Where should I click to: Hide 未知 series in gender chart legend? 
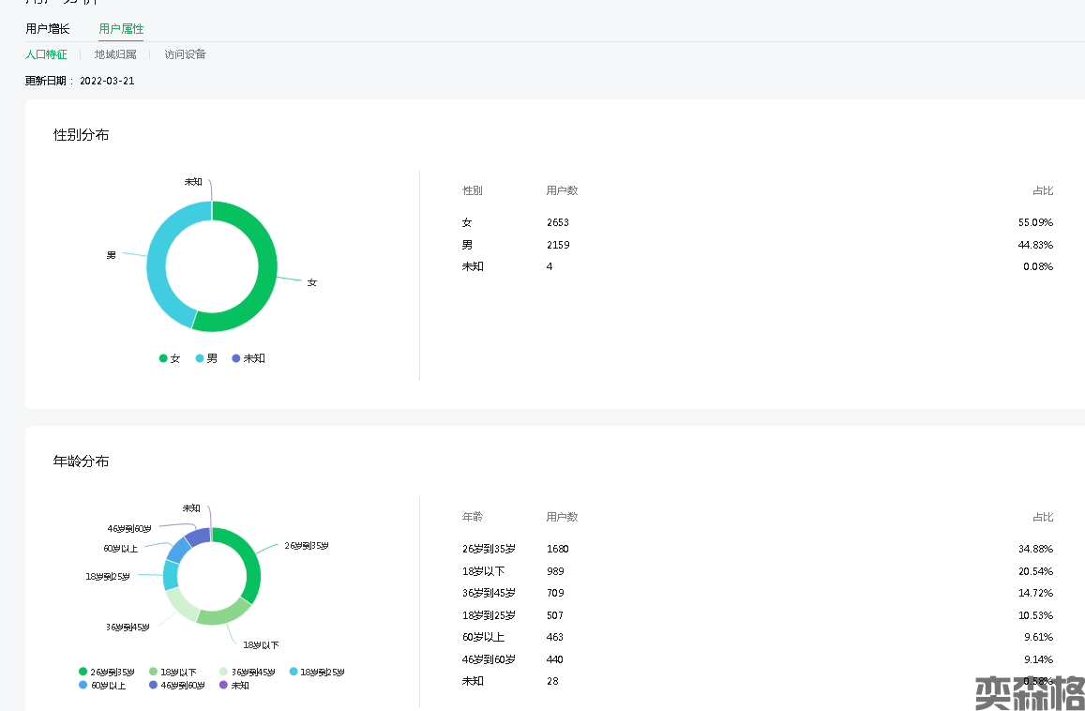tap(249, 358)
